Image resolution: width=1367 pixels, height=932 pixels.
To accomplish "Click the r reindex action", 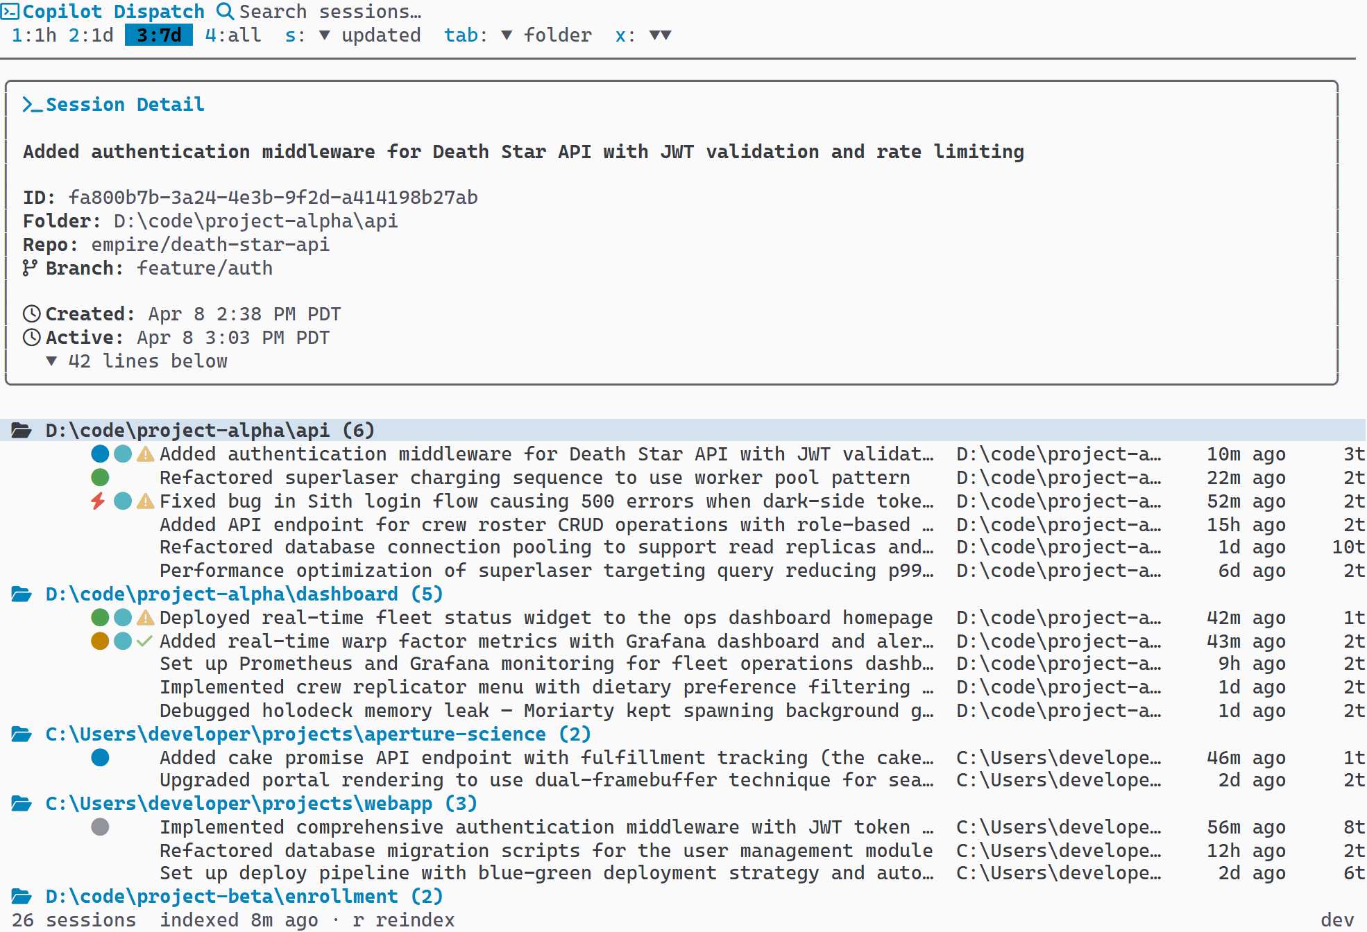I will [404, 920].
